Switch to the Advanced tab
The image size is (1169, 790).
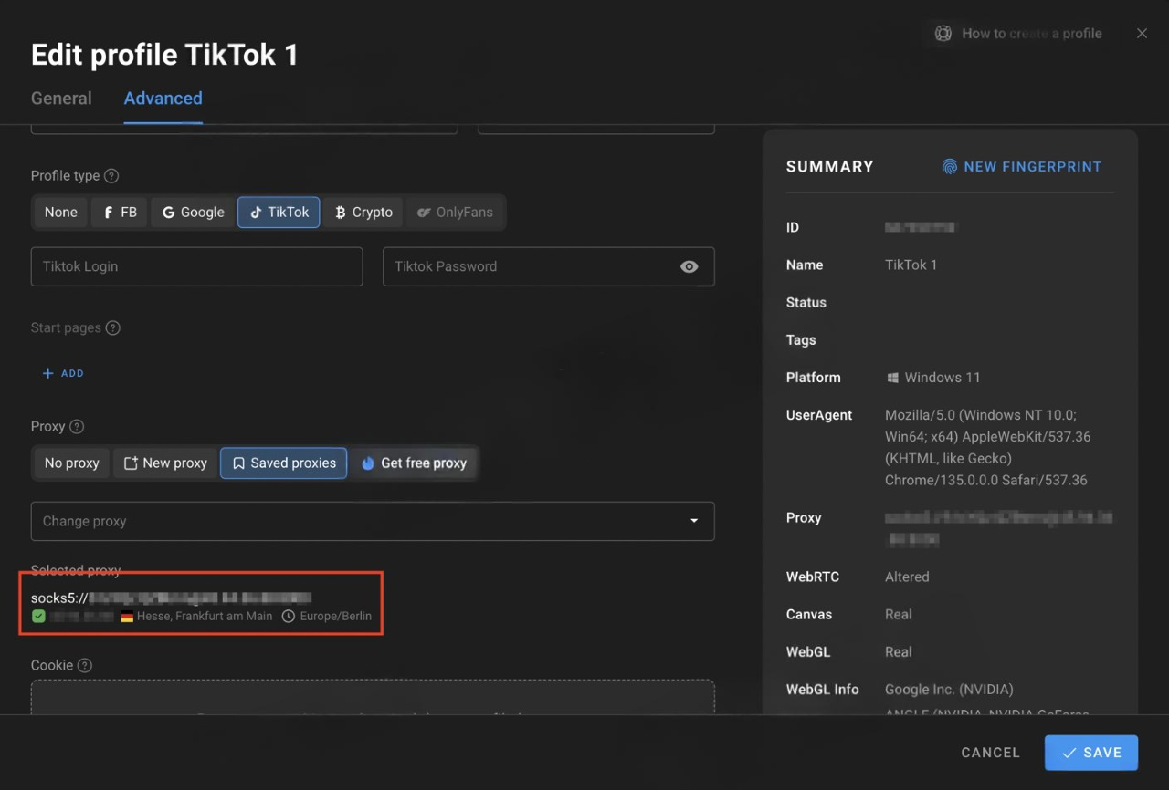(163, 99)
